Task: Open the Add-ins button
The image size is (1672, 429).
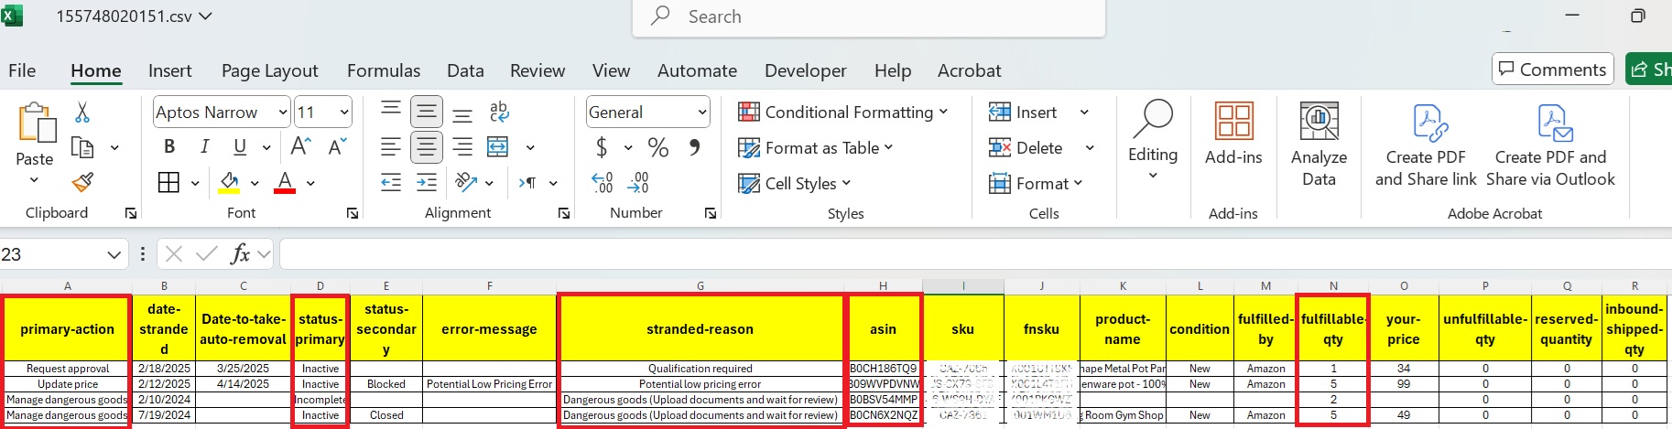Action: pyautogui.click(x=1233, y=134)
